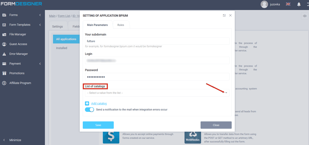The image size is (309, 145).
Task: Open the Forms sidebar icon
Action: pos(4,15)
